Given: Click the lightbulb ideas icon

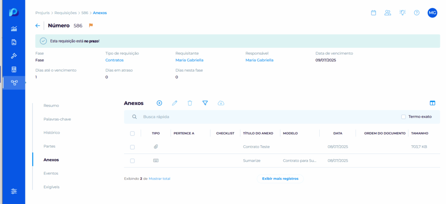Looking at the screenshot, I should [x=402, y=13].
